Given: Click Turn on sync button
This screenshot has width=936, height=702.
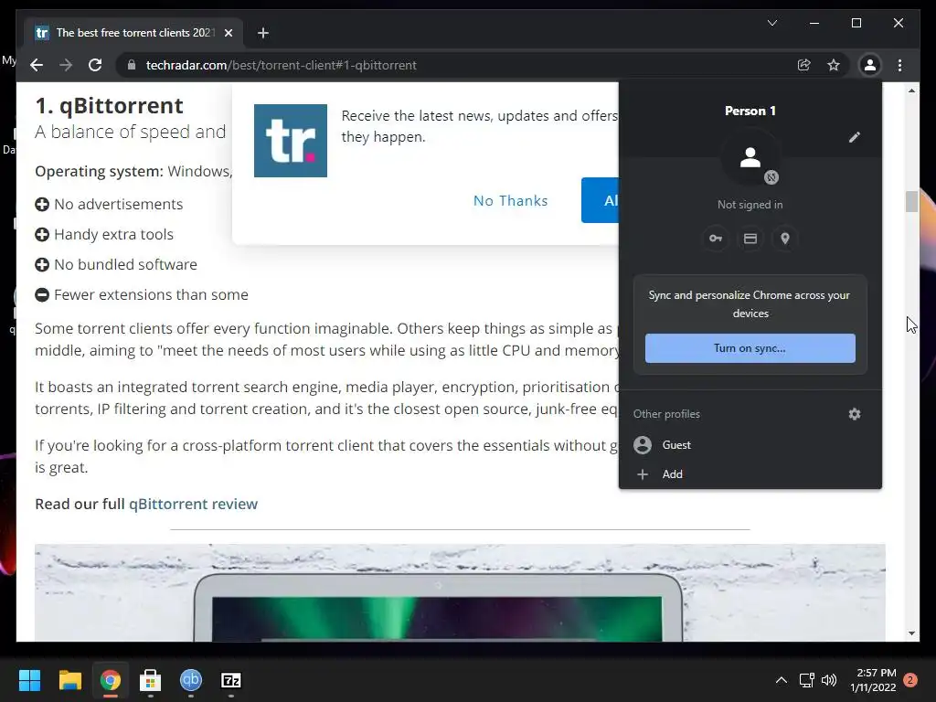Looking at the screenshot, I should click(x=750, y=348).
